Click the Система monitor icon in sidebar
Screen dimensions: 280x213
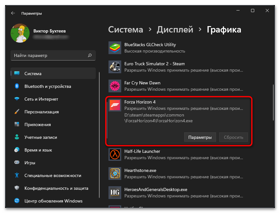pos(17,74)
